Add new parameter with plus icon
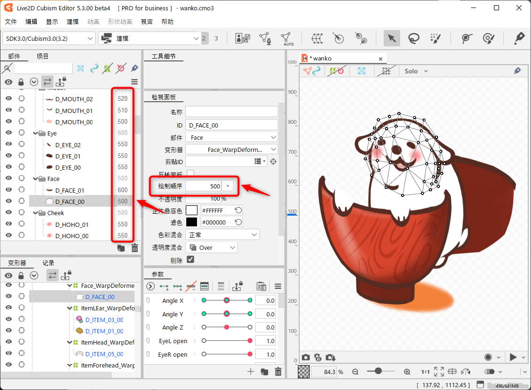 [x=250, y=371]
